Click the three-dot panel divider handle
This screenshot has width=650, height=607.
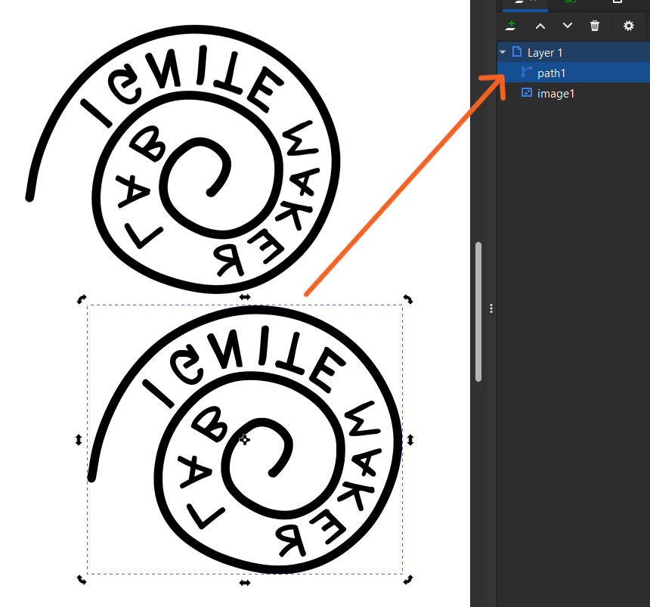click(491, 308)
